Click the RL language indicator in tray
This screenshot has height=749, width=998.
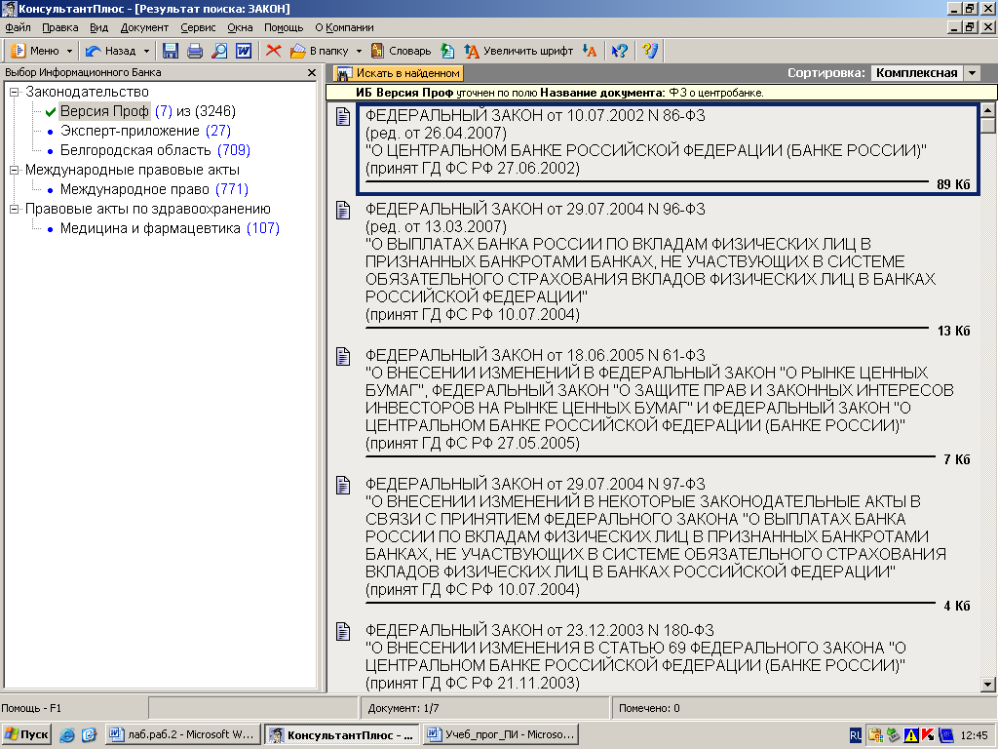[x=856, y=736]
